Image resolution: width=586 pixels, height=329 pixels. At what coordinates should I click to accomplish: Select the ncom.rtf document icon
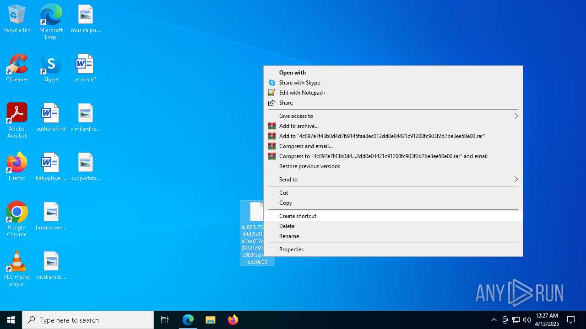click(86, 69)
